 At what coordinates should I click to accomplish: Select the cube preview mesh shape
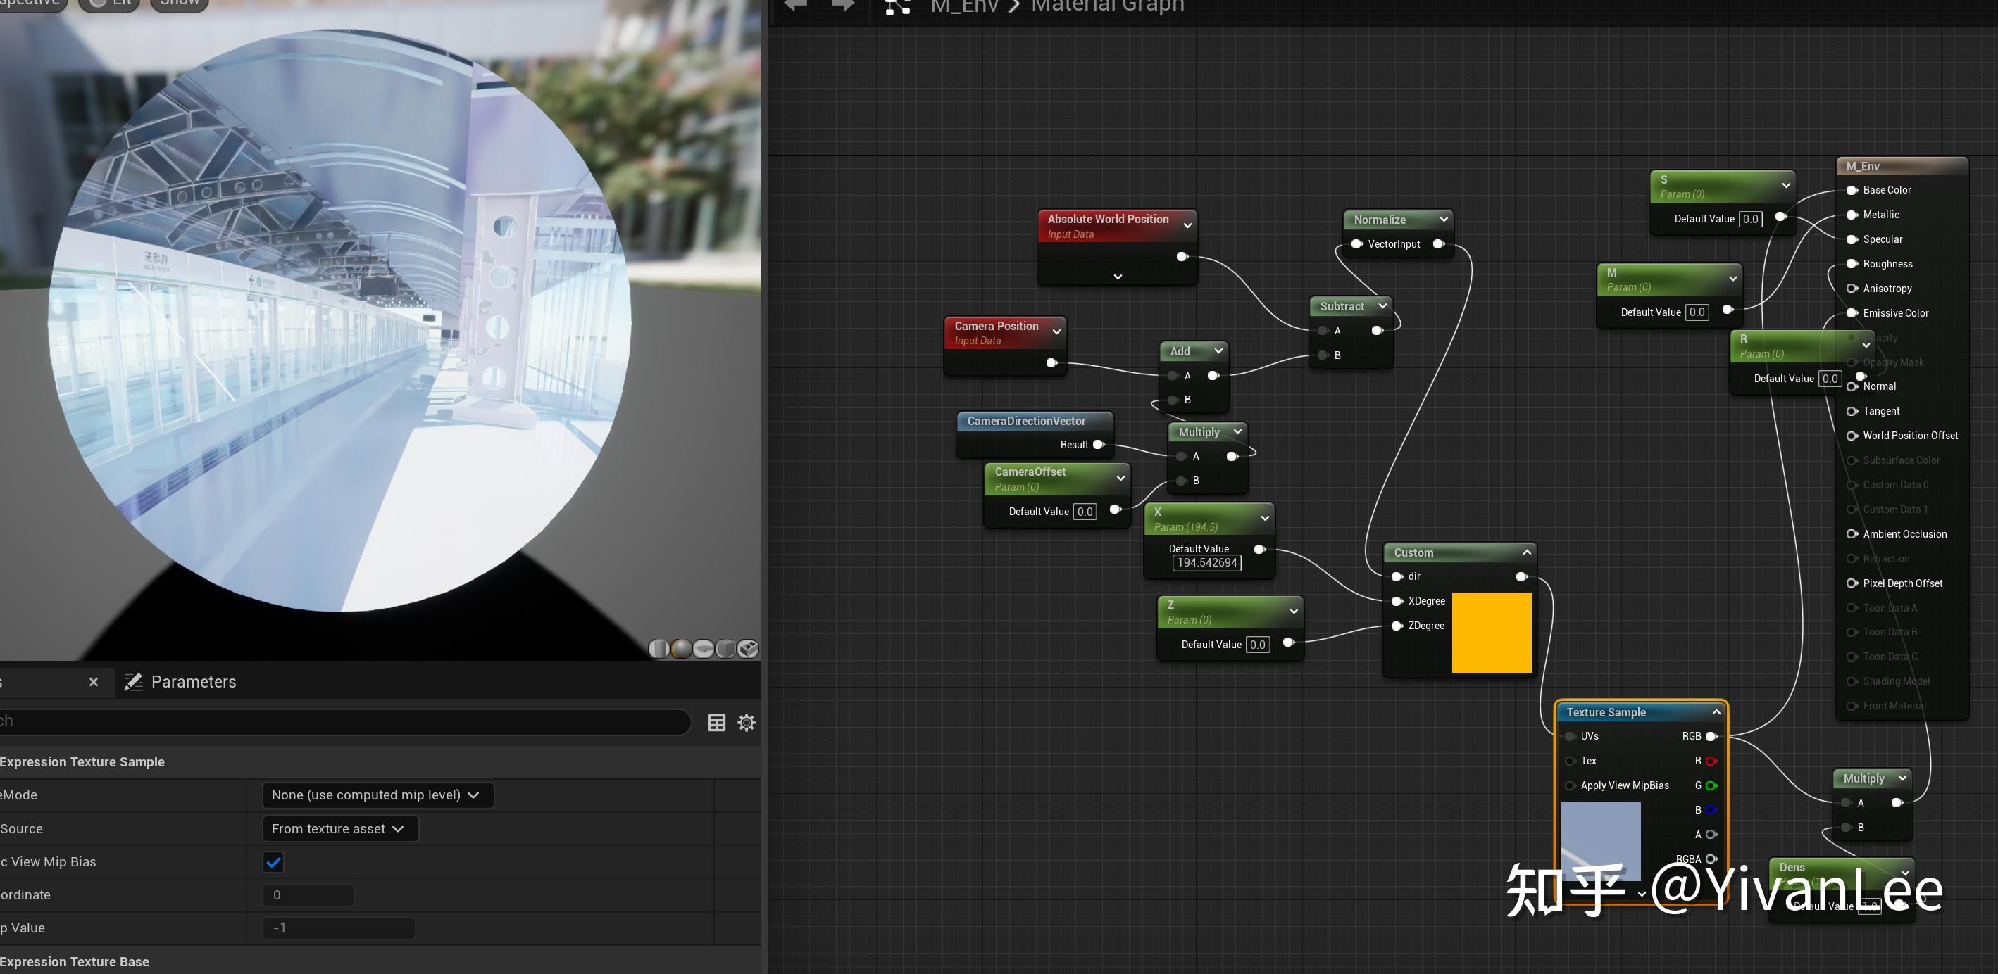point(725,647)
